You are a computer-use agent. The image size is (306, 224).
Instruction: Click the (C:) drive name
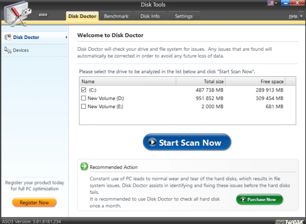(x=93, y=90)
